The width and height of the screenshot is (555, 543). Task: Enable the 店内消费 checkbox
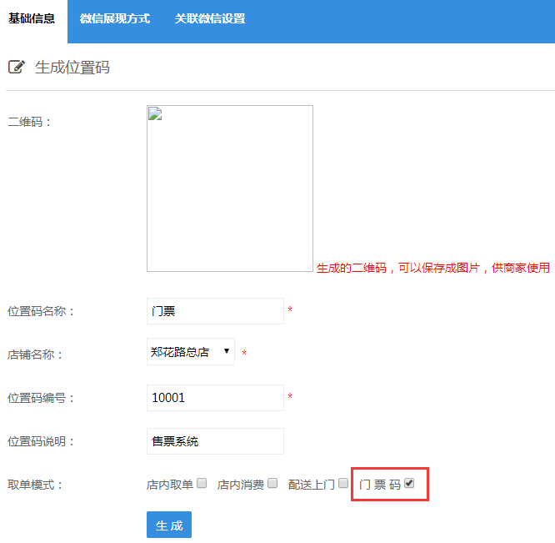(x=272, y=483)
